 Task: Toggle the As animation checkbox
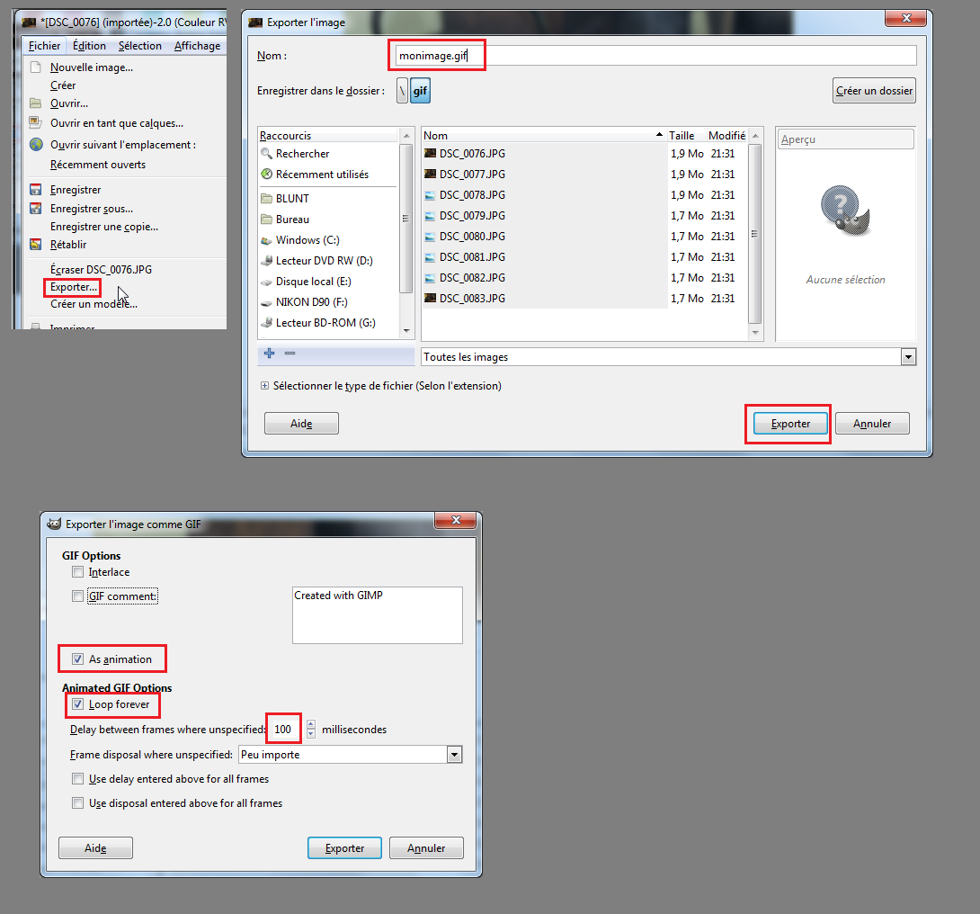pyautogui.click(x=77, y=659)
